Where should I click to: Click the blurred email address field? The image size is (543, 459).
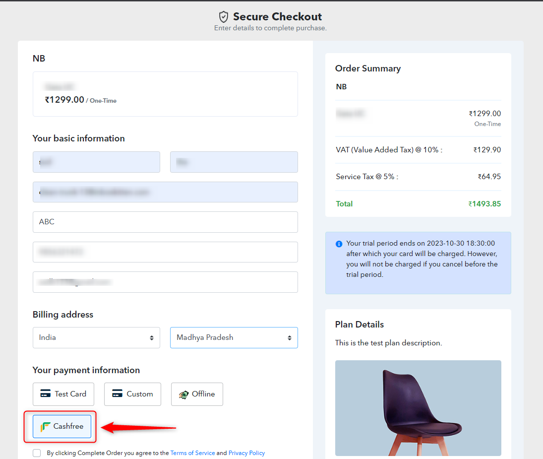tap(165, 192)
